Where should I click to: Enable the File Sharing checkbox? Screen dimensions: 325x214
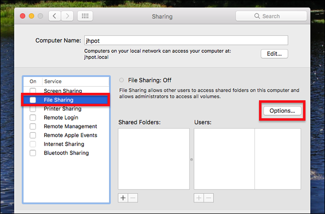32,100
